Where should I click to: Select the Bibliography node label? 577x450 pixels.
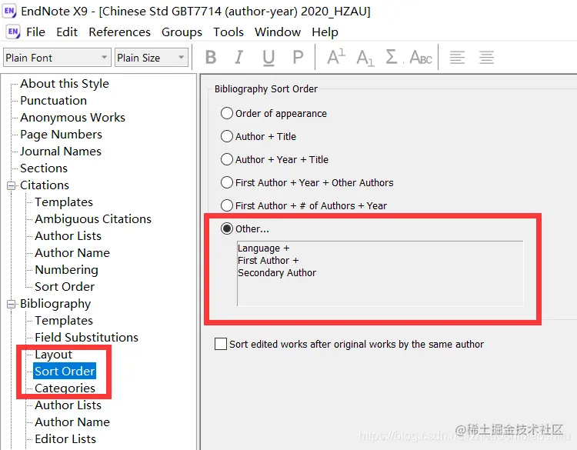(x=55, y=304)
